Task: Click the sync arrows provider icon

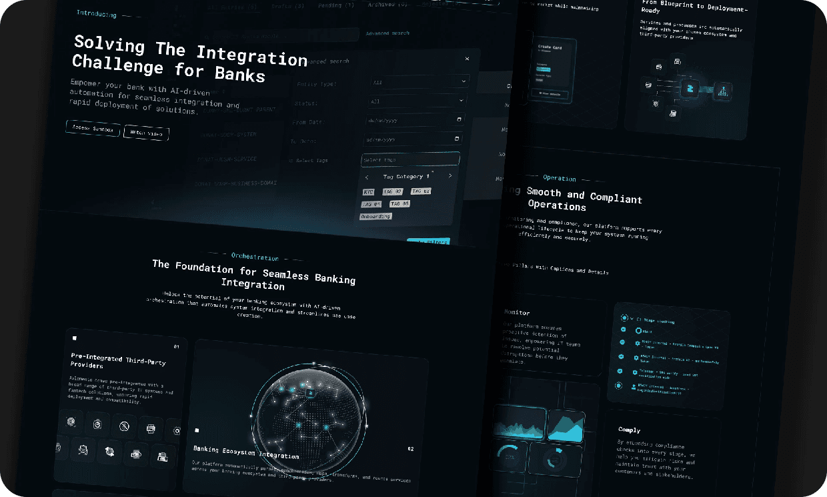Action: click(109, 452)
